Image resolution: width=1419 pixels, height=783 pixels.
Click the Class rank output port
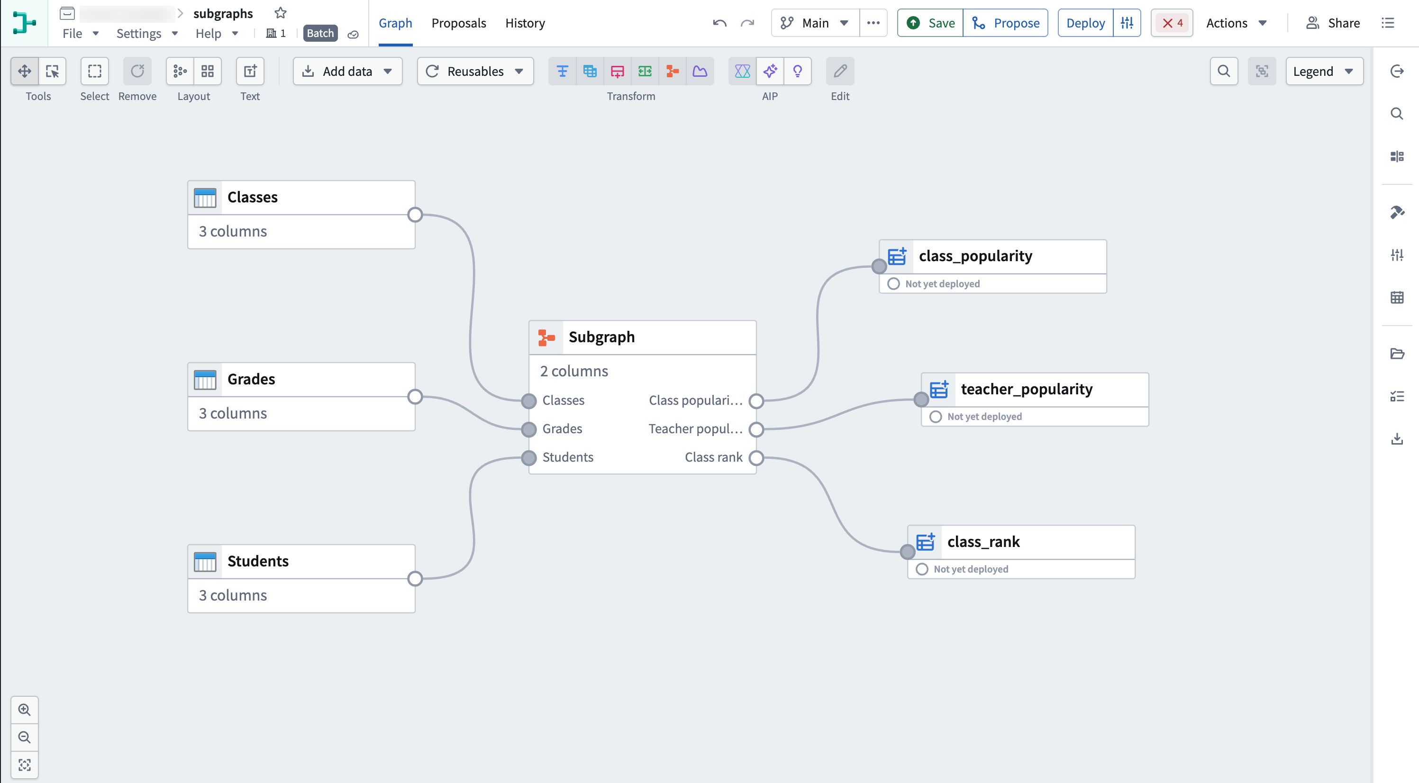point(756,458)
